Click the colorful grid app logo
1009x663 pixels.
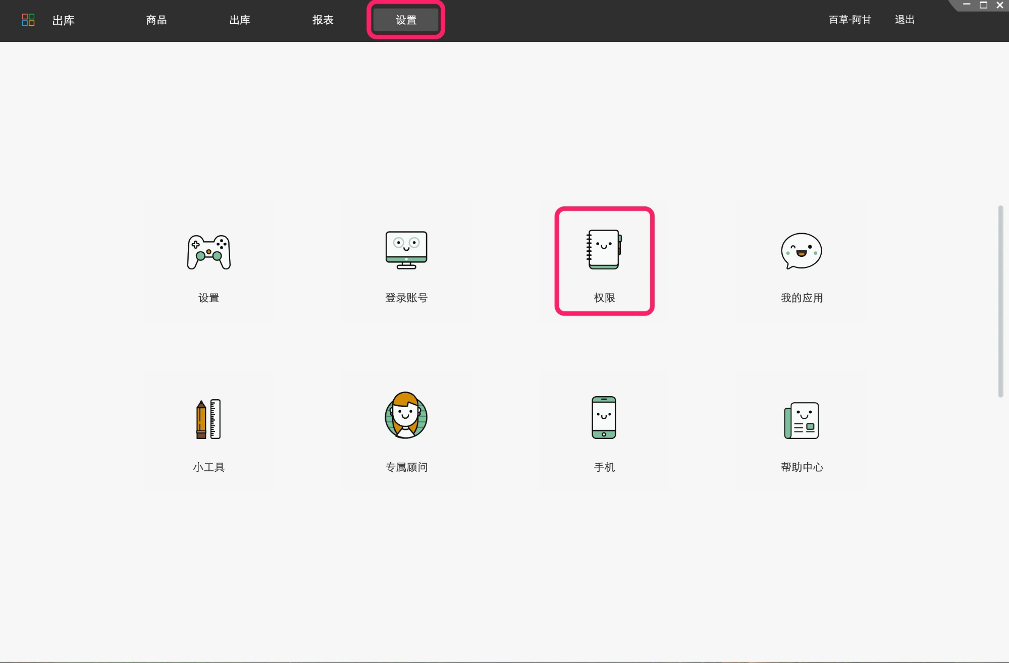coord(28,20)
